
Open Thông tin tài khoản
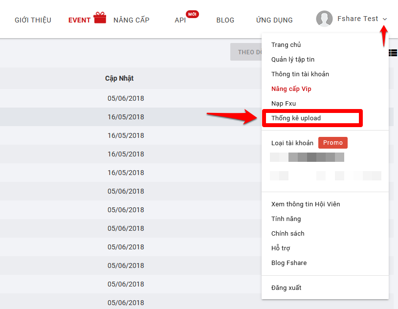300,74
